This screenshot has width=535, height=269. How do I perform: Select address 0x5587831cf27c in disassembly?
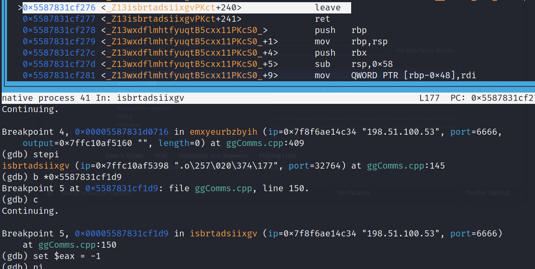60,53
